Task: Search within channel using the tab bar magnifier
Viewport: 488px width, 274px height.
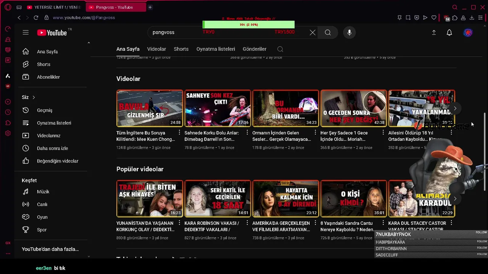Action: tap(280, 49)
